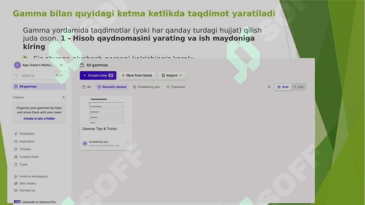Click 360 credits entry
Screen dimensions: 365x205
(x=28, y=183)
